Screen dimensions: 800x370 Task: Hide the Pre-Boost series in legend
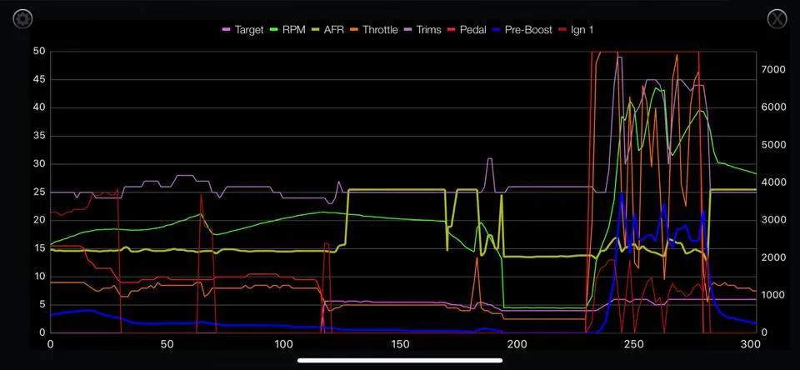(x=522, y=30)
